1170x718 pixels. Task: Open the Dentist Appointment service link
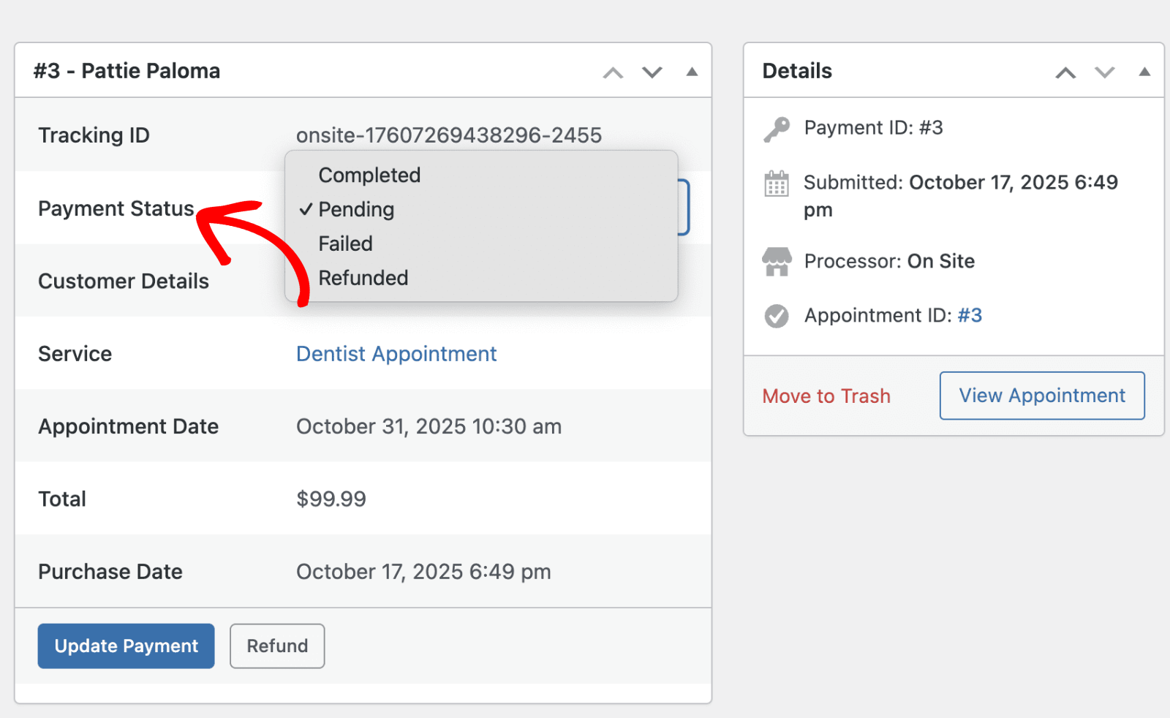(x=396, y=354)
